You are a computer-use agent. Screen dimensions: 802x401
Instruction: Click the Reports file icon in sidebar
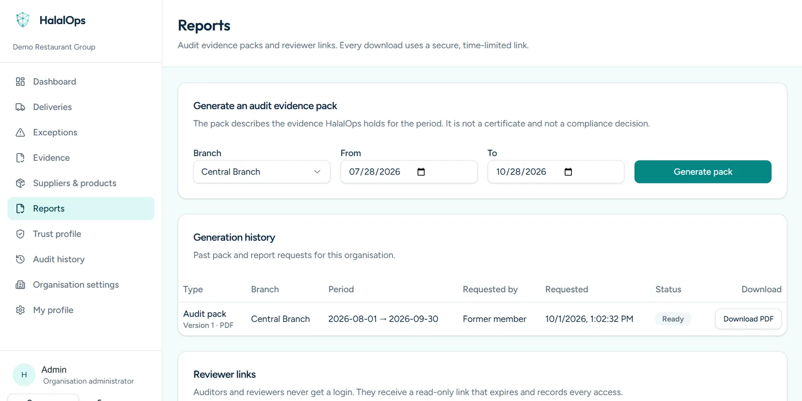(20, 209)
